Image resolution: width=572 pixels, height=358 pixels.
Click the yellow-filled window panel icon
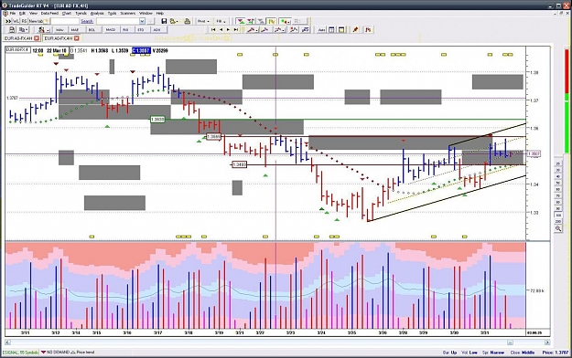pos(341,30)
